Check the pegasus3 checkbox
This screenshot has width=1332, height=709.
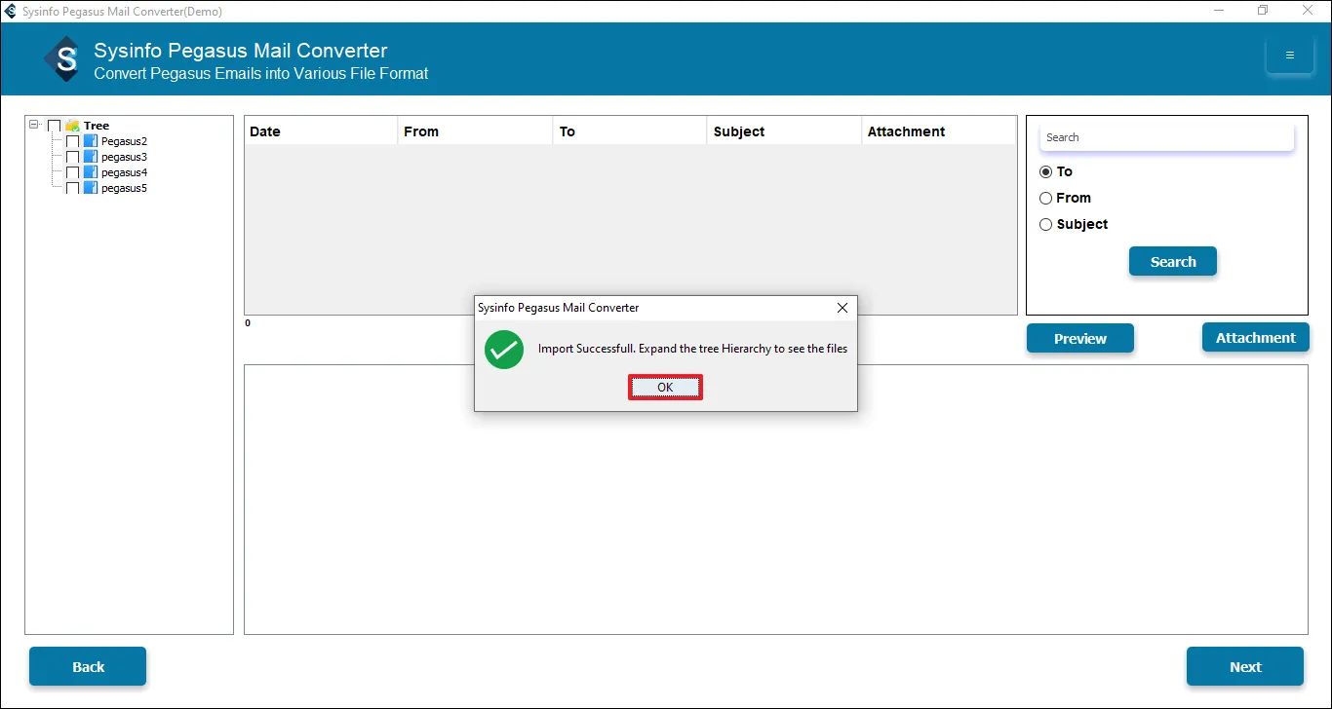pos(72,157)
